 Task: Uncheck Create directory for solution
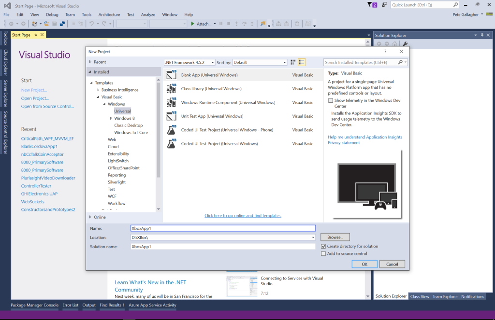(323, 246)
